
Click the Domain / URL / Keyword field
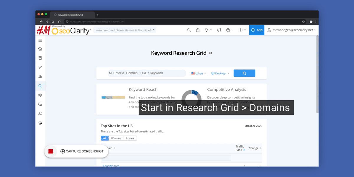[x=147, y=73]
